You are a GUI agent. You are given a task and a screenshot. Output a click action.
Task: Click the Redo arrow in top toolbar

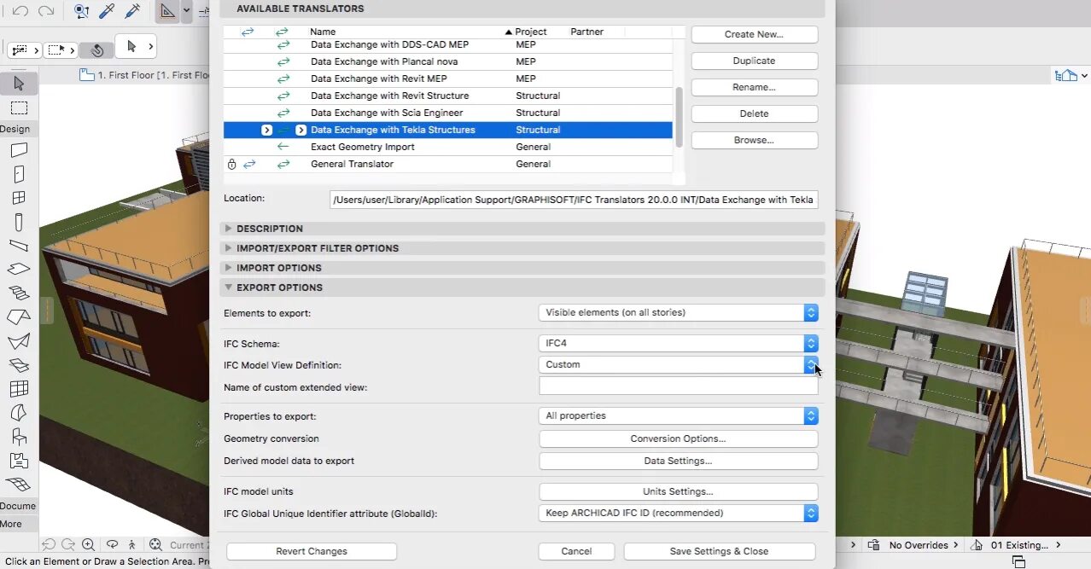46,11
